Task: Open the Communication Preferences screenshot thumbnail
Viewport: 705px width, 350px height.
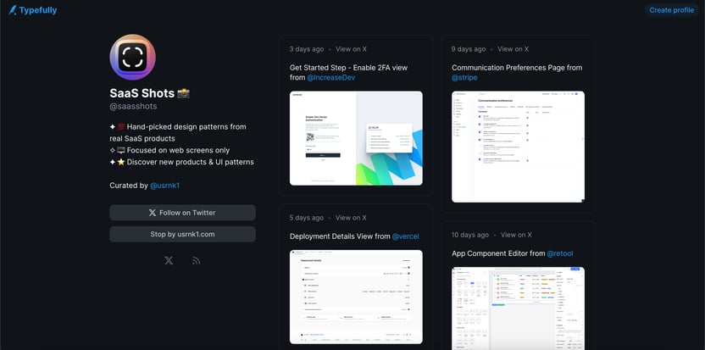Action: click(519, 147)
